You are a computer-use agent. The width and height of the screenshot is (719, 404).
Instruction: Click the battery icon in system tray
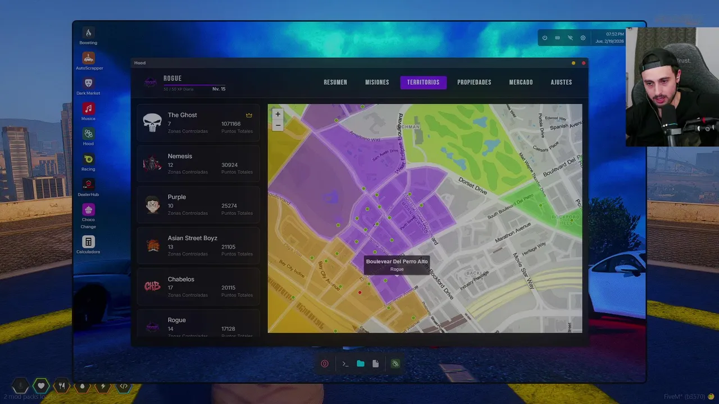pos(557,38)
